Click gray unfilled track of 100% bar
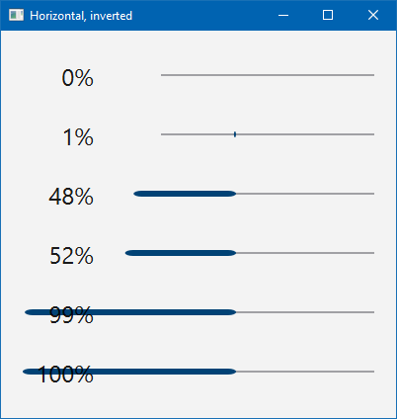 (305, 372)
